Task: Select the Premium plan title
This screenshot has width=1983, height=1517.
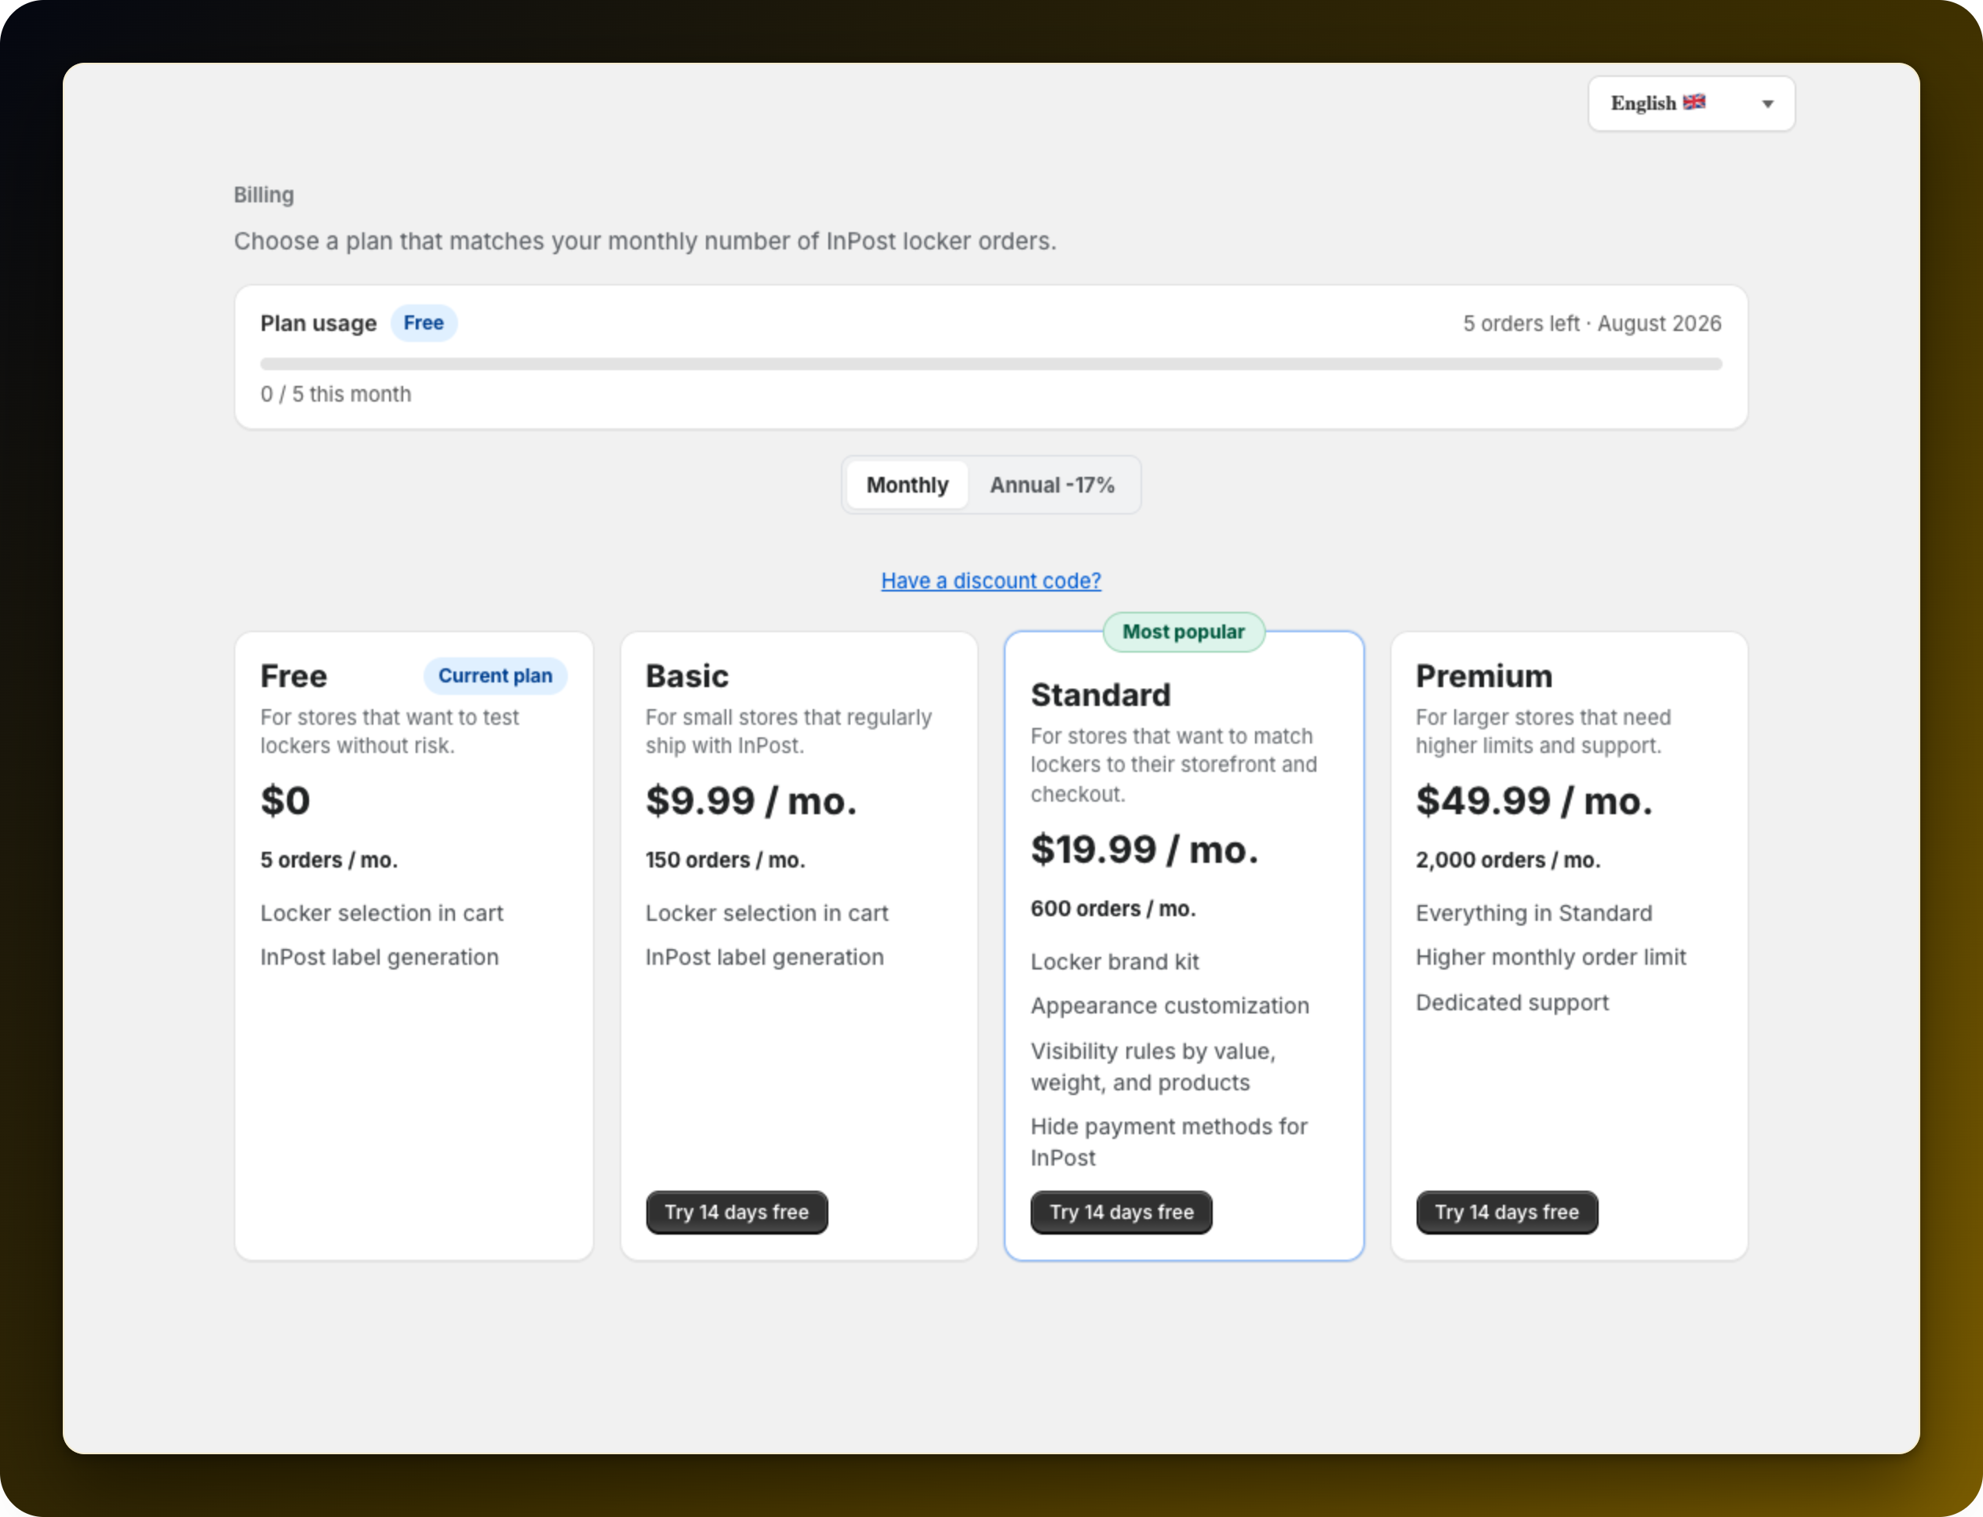Action: [x=1483, y=675]
